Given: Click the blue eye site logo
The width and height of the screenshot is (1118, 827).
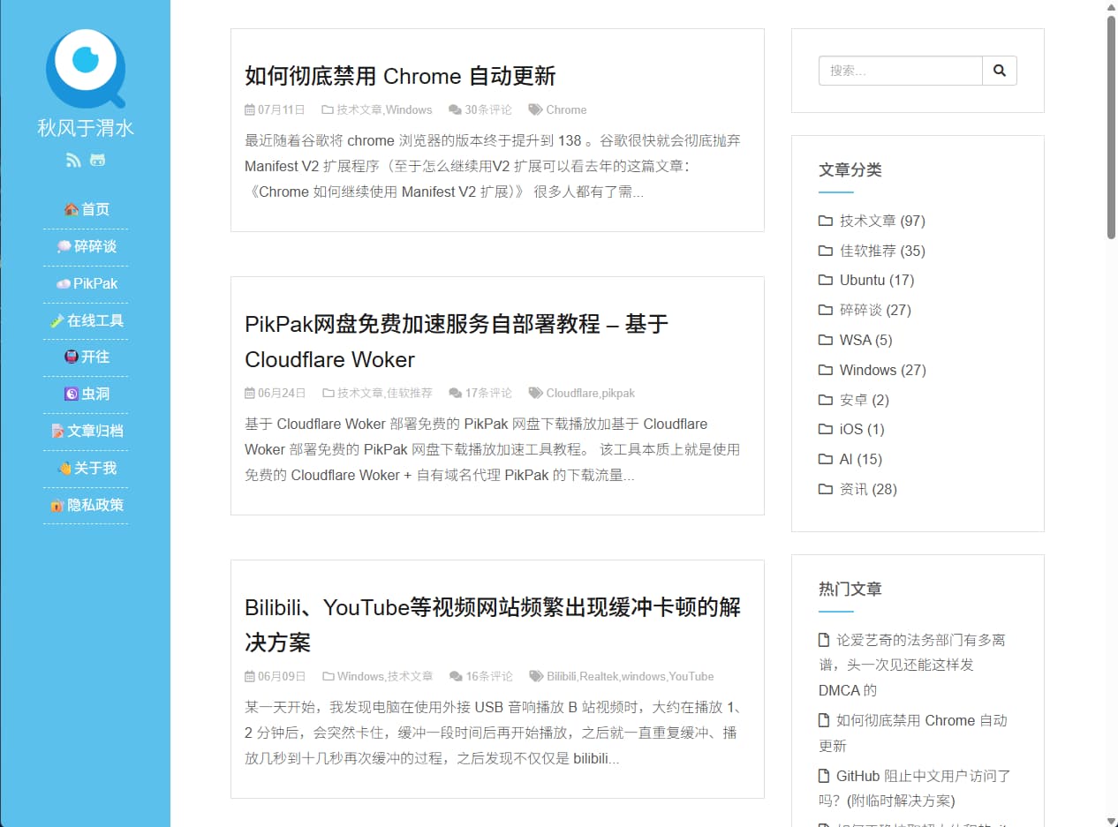Looking at the screenshot, I should [86, 68].
